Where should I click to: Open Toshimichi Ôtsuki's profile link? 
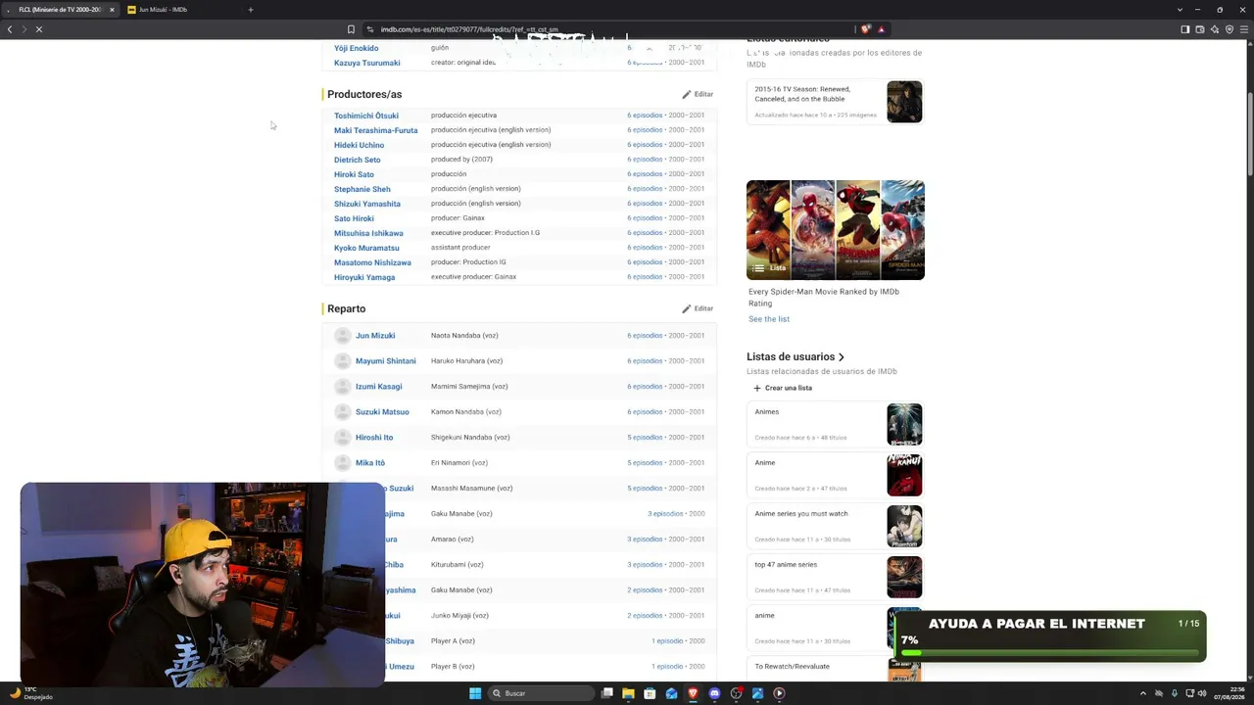click(366, 116)
